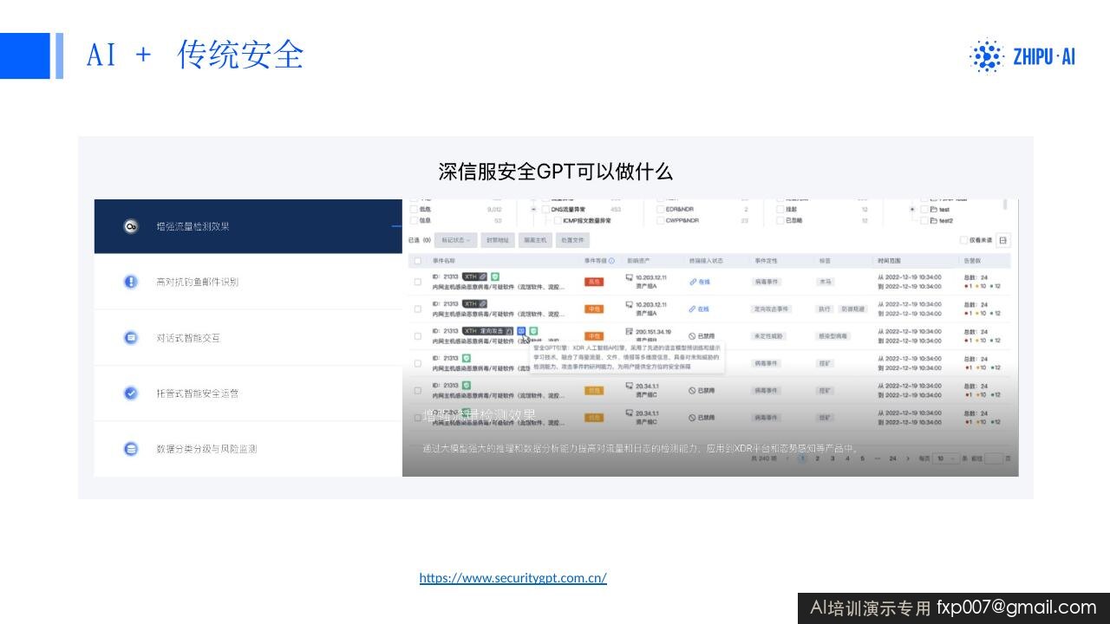The image size is (1110, 624).
Task: Toggle the expander before the test folder
Action: tap(912, 210)
